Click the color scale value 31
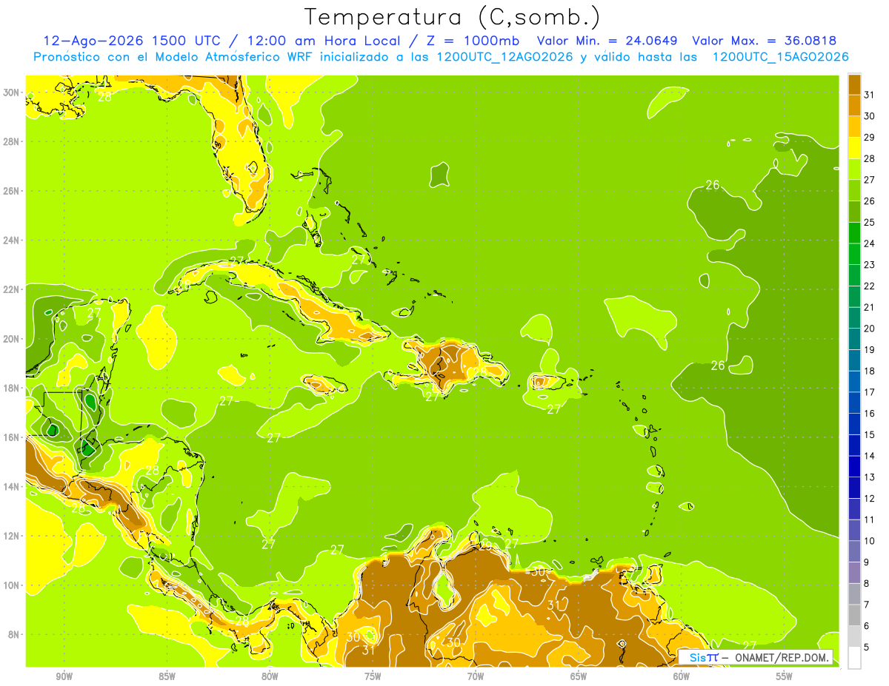Screen dimensions: 889x686 pyautogui.click(x=870, y=95)
